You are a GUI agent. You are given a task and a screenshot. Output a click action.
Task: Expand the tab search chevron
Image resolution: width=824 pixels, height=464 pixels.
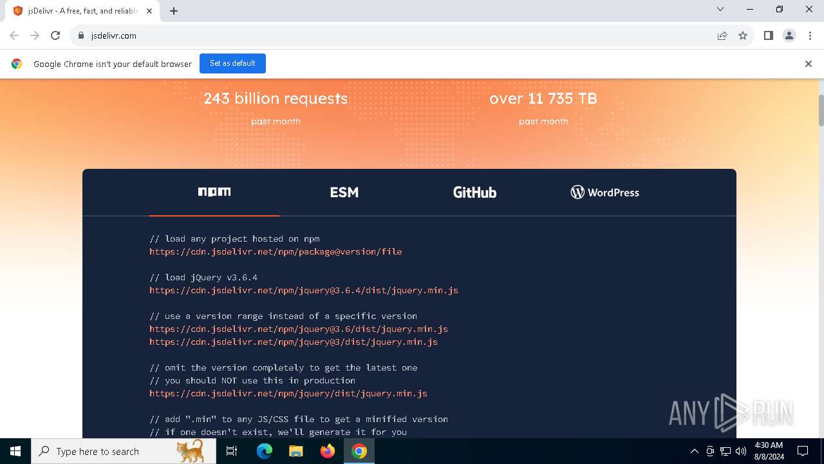tap(720, 9)
